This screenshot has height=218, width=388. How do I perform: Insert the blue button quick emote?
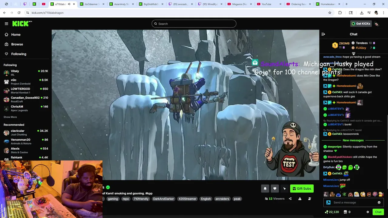click(338, 194)
